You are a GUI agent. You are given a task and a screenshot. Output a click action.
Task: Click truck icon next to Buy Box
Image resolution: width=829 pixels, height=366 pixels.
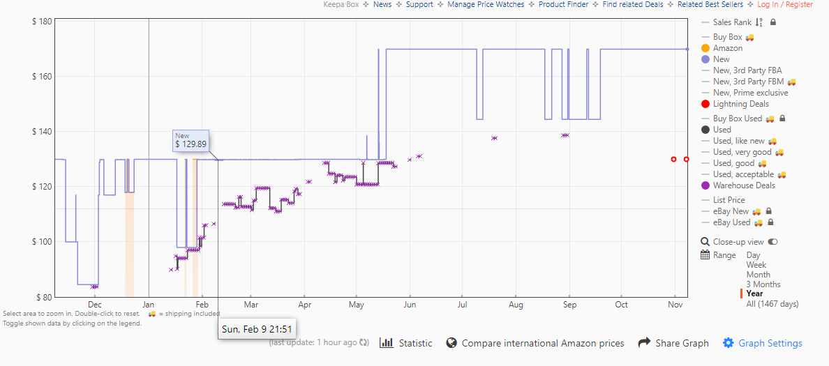click(749, 37)
